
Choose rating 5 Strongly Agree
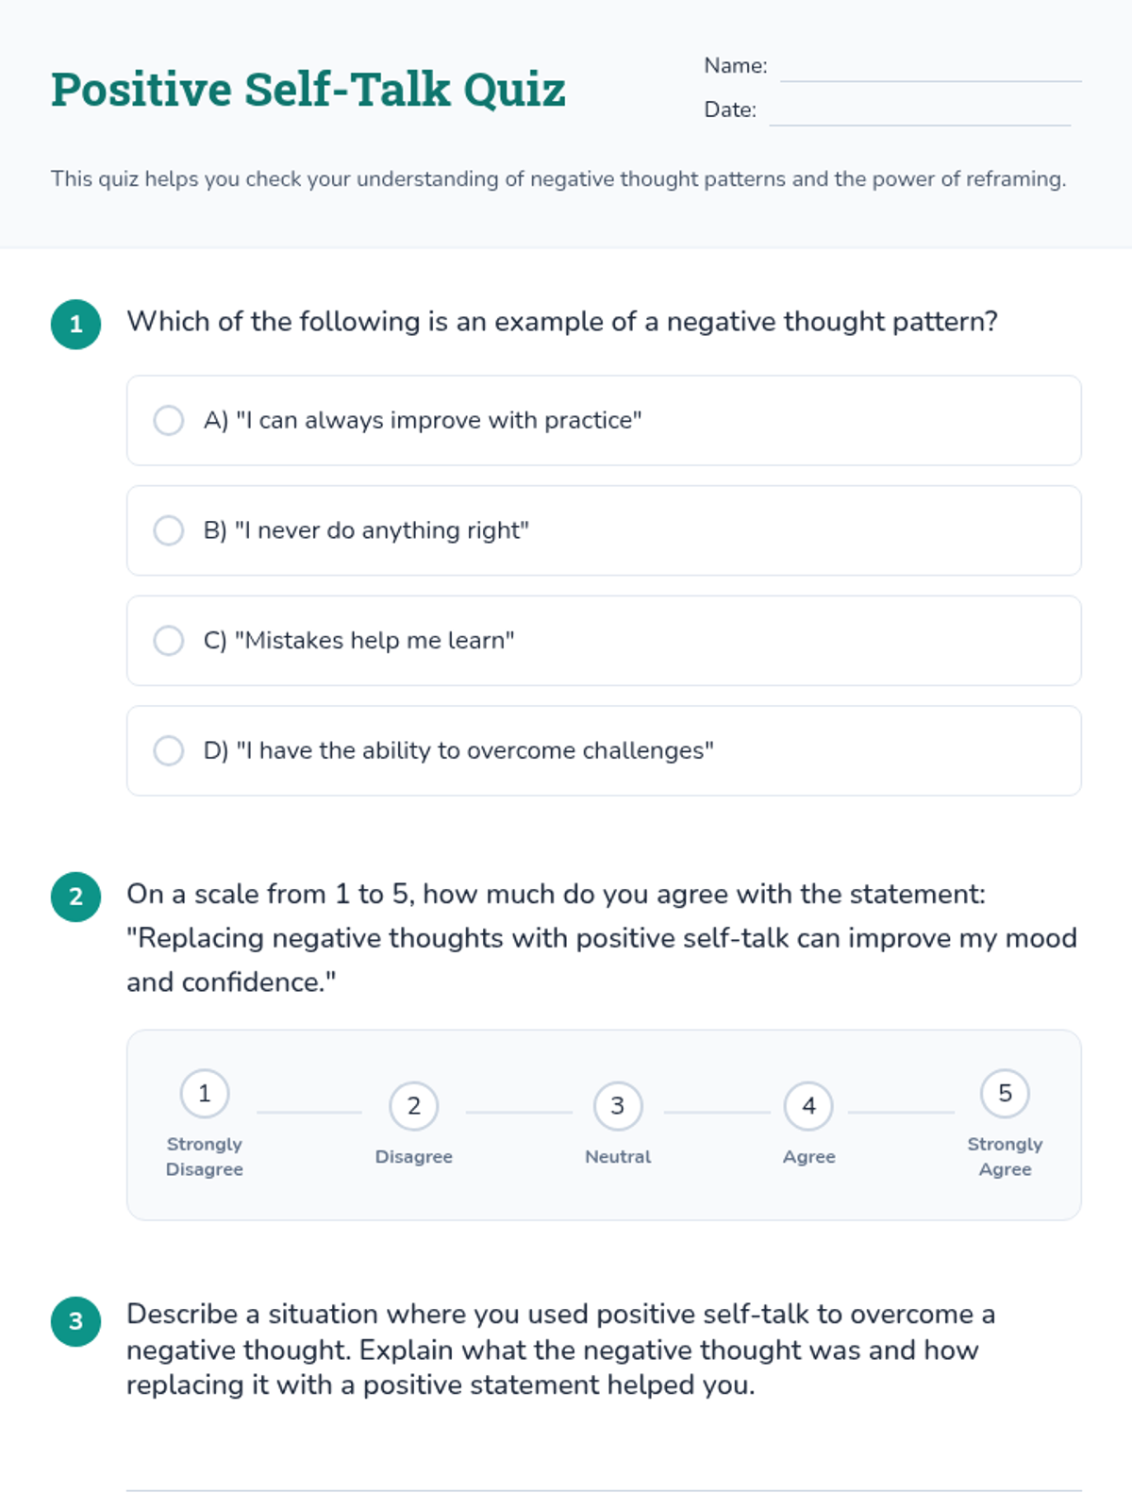pyautogui.click(x=1005, y=1094)
